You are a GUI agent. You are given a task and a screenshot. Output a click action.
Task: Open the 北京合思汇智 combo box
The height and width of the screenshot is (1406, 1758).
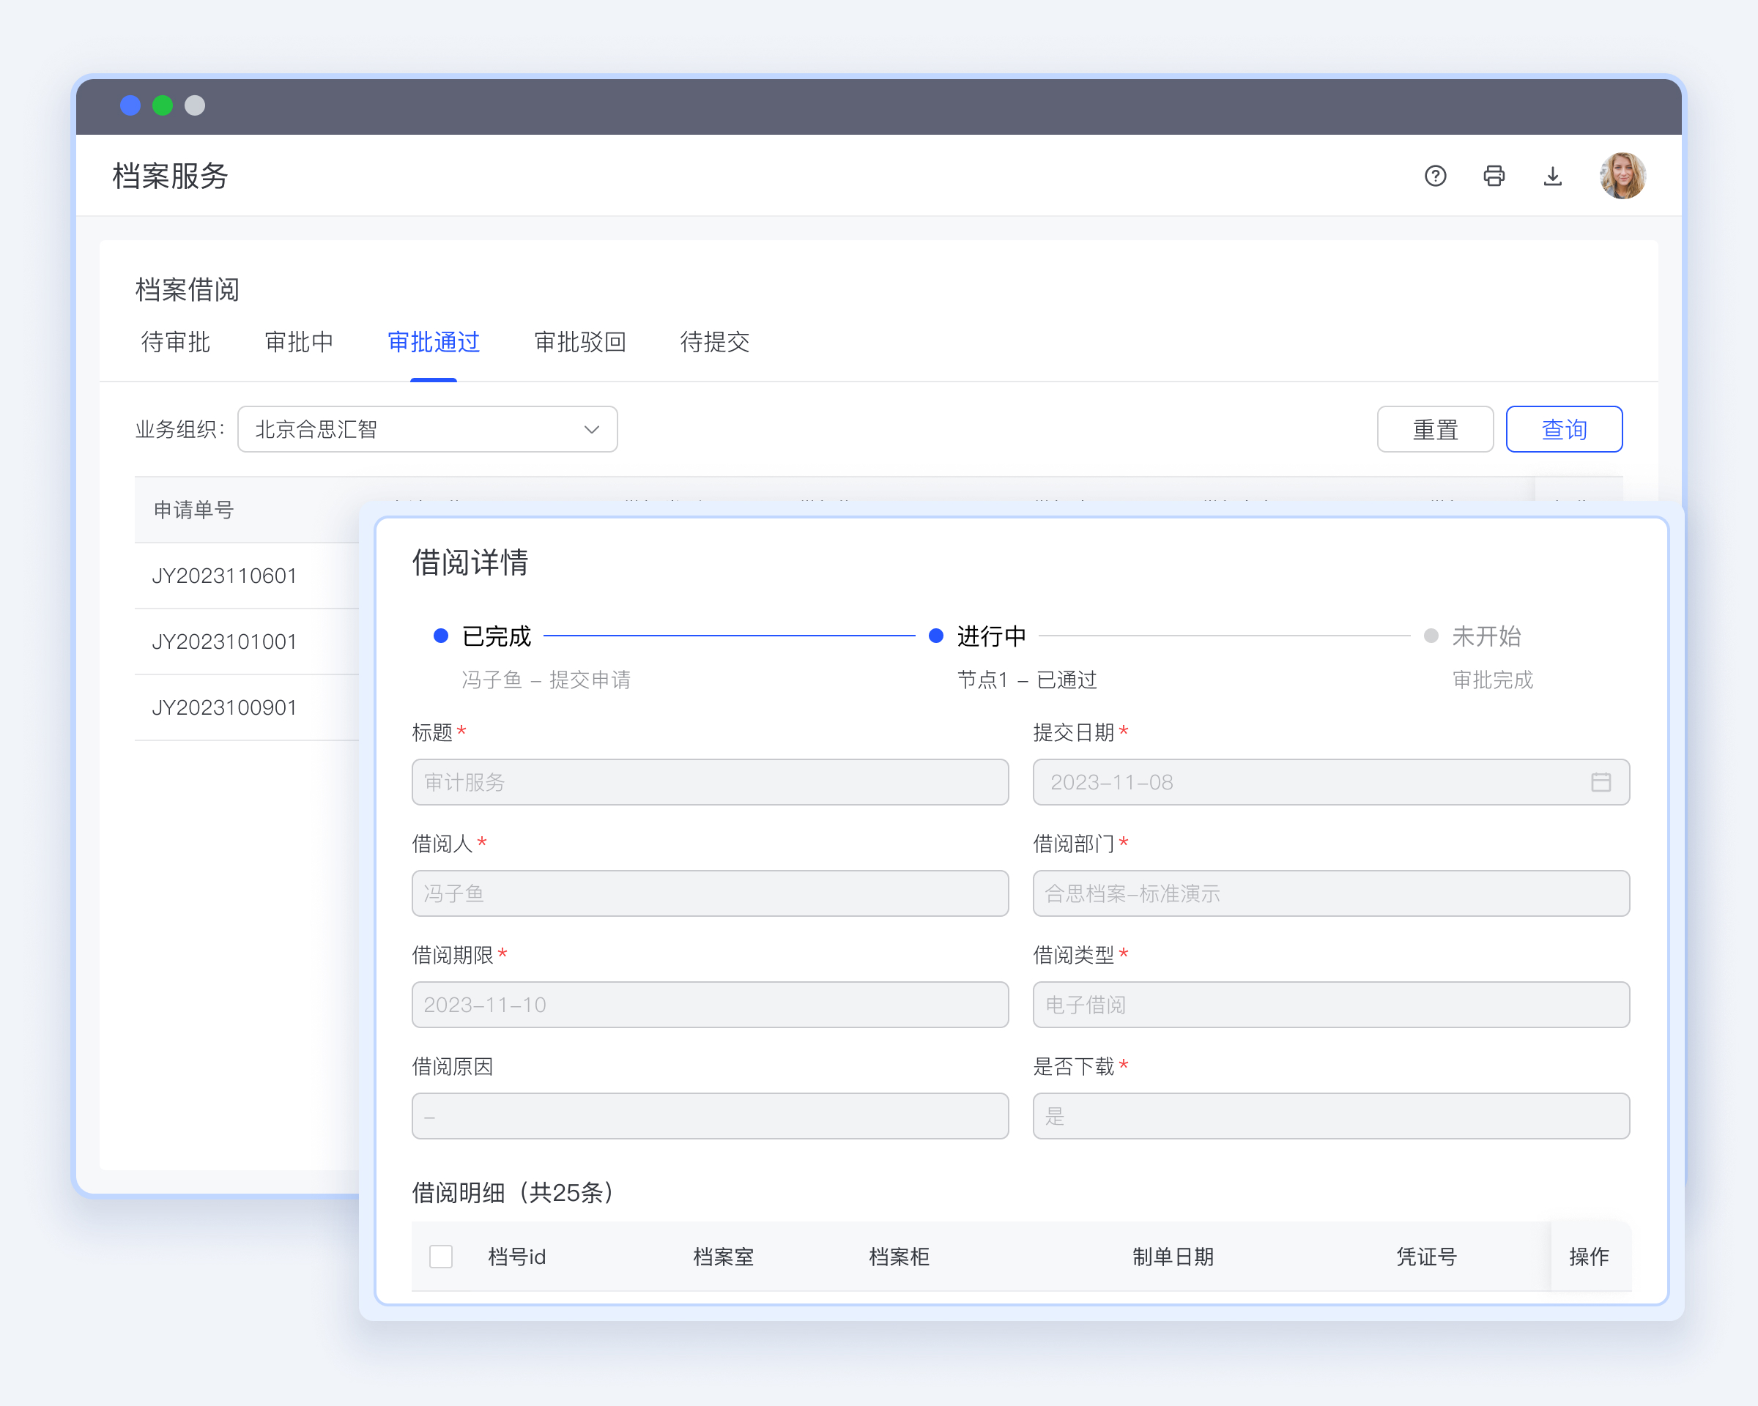point(408,430)
